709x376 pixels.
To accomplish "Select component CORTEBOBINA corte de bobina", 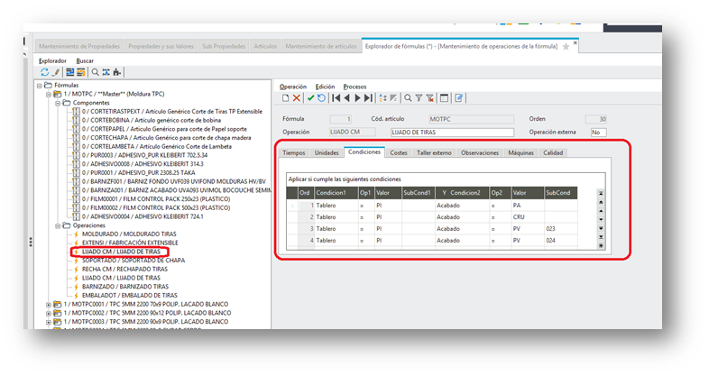I will click(x=151, y=120).
